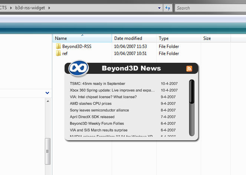
Task: Open 'TSMC: 45nm ready in September' headline
Action: [98, 83]
